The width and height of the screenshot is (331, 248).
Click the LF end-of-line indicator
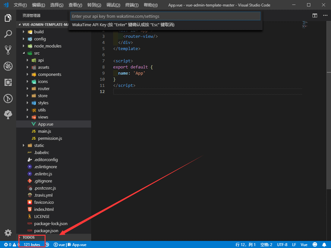[x=294, y=245]
